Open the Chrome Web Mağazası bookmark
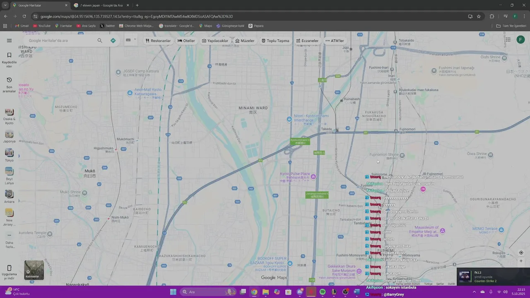Image resolution: width=530 pixels, height=298 pixels. point(136,26)
